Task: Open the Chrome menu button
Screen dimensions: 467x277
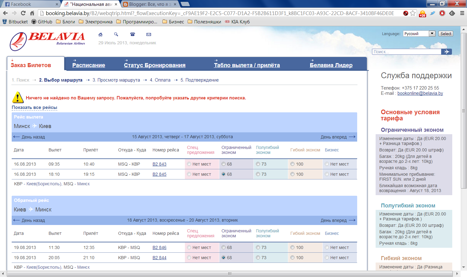Action: [x=462, y=13]
